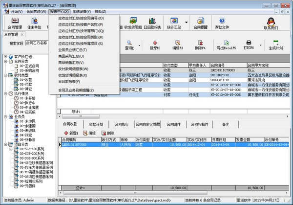The height and width of the screenshot is (205, 293).
Task: Collapse the 项目分类 tree node
Action: tap(5, 144)
